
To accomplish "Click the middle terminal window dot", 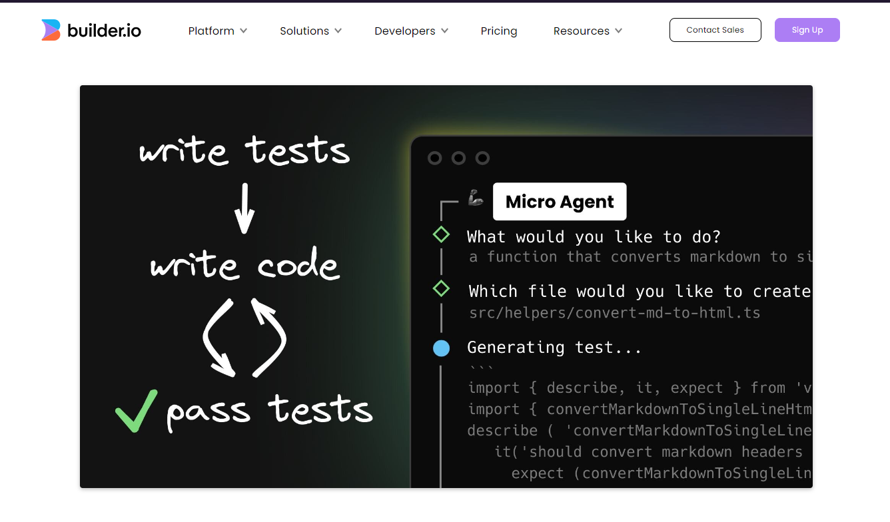I will click(458, 158).
